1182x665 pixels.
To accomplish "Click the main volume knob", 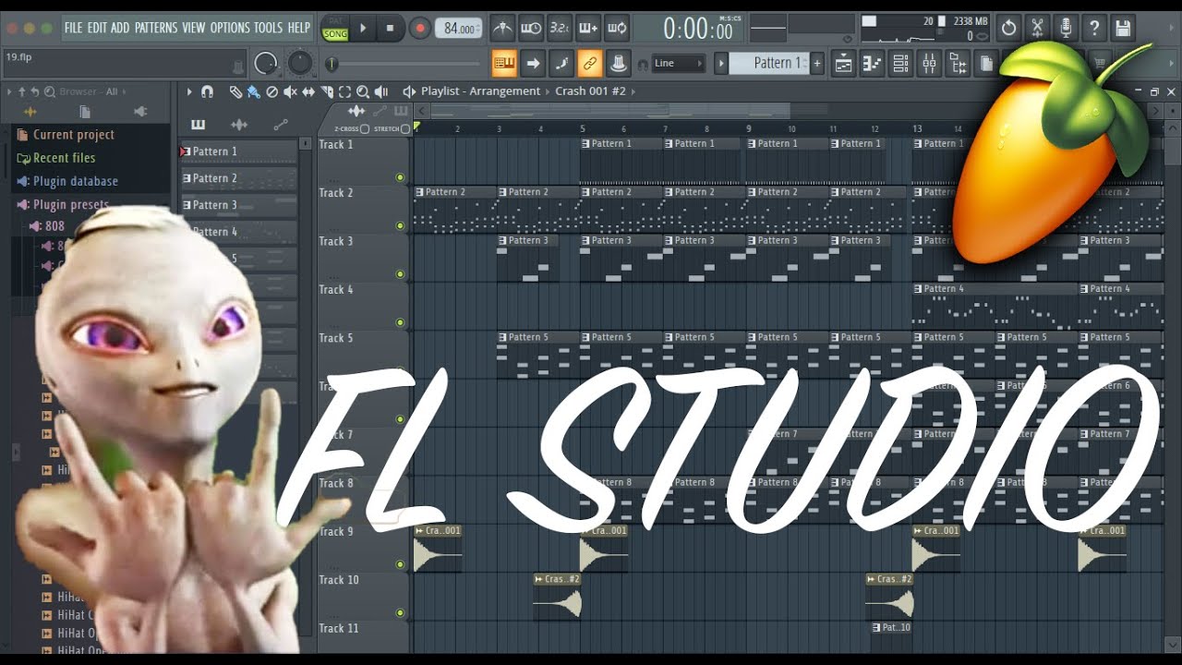I will click(x=266, y=63).
